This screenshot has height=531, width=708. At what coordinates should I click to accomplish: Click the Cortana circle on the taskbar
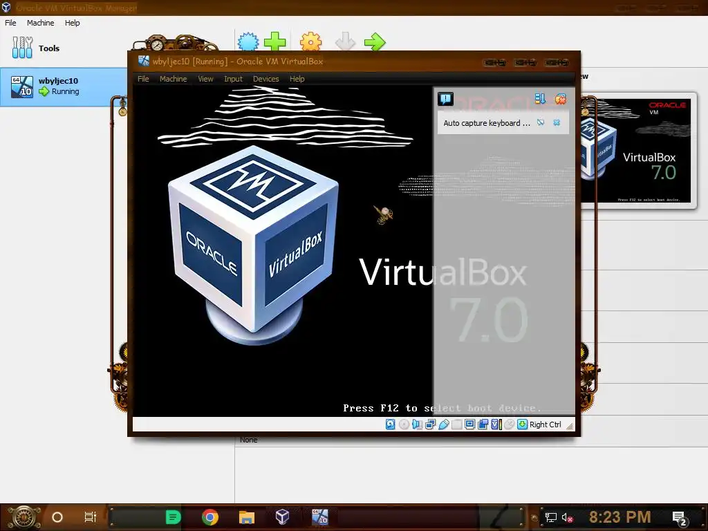tap(57, 517)
